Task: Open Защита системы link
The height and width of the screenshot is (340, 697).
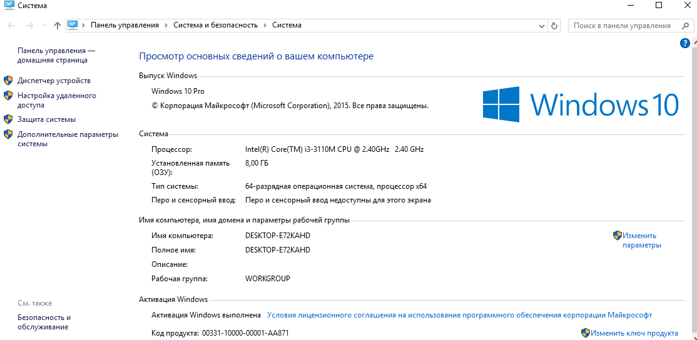Action: (x=46, y=119)
